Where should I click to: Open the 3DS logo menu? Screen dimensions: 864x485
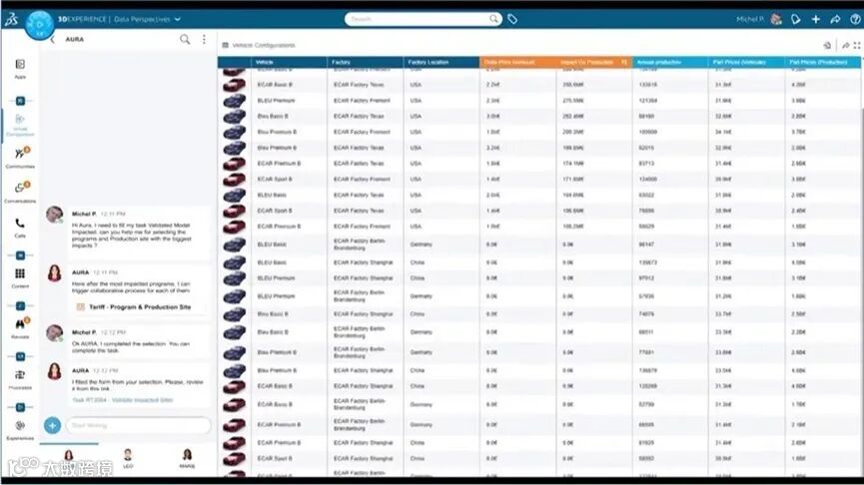click(11, 20)
